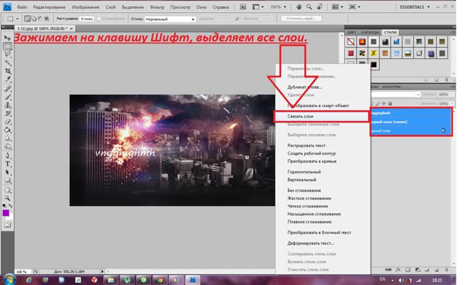The image size is (466, 285).
Task: Select the Crop tool in toolbar
Action: (x=8, y=71)
